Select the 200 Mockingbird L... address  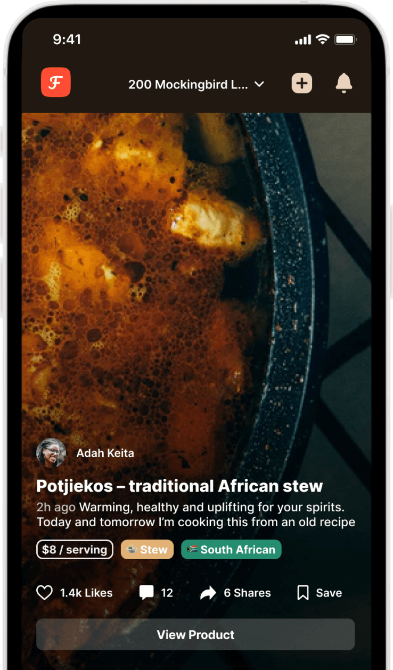[x=188, y=84]
